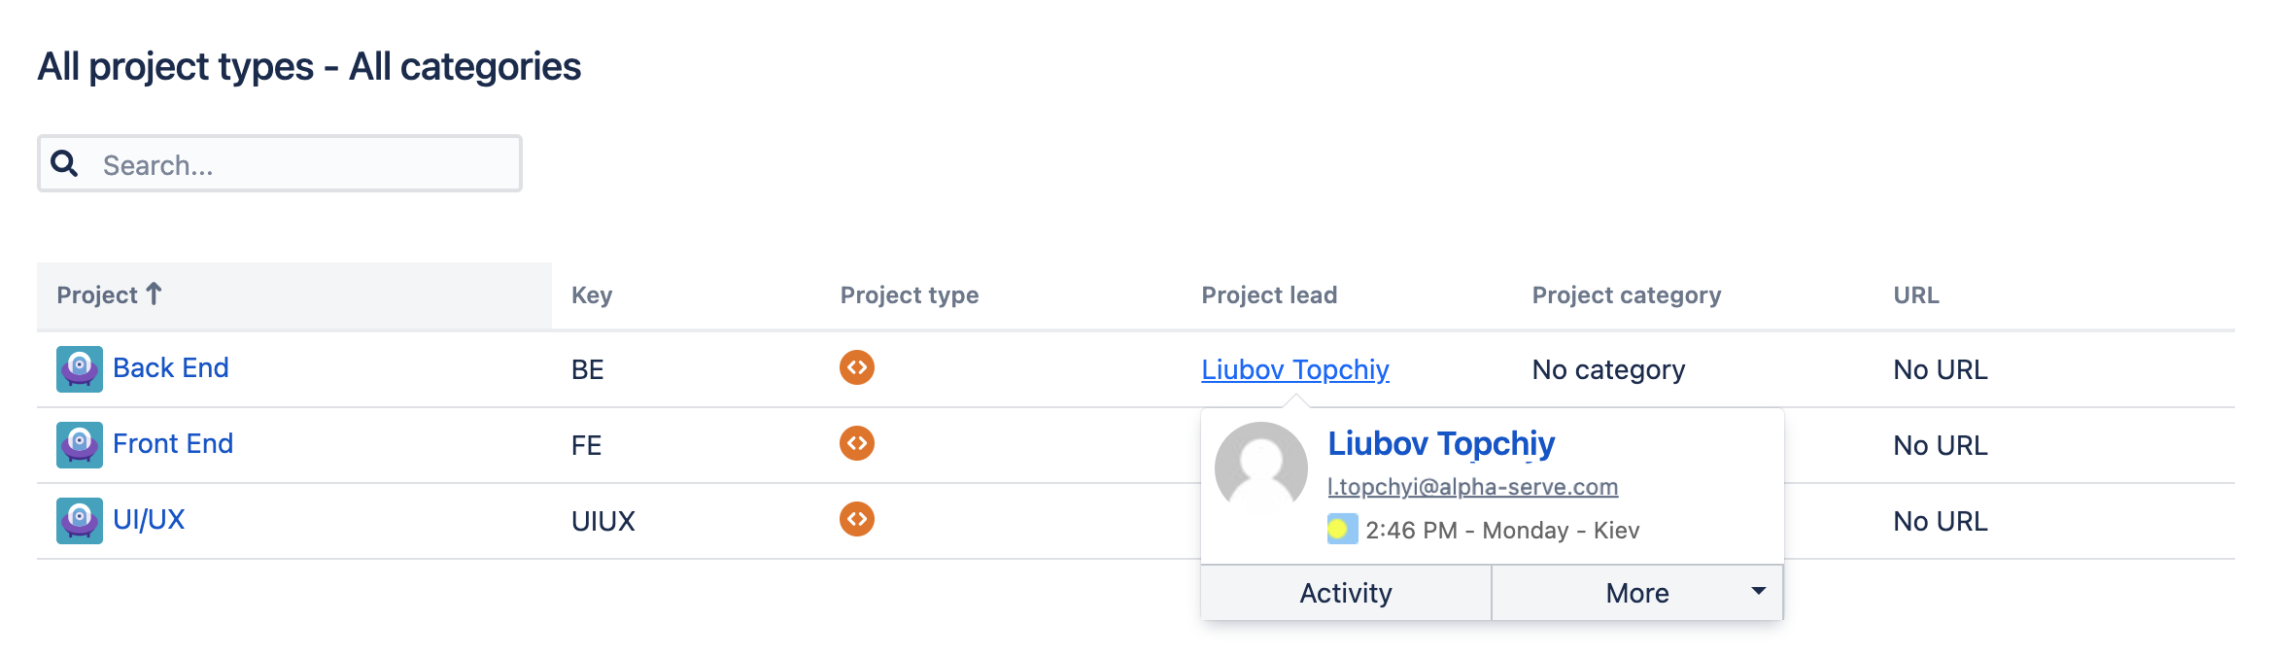The image size is (2270, 657).
Task: Click the software type icon for UI/UX
Action: point(856,519)
